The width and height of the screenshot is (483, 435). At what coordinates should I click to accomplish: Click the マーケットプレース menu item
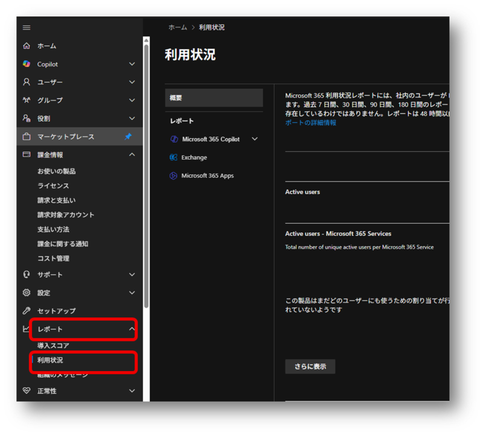click(x=80, y=136)
